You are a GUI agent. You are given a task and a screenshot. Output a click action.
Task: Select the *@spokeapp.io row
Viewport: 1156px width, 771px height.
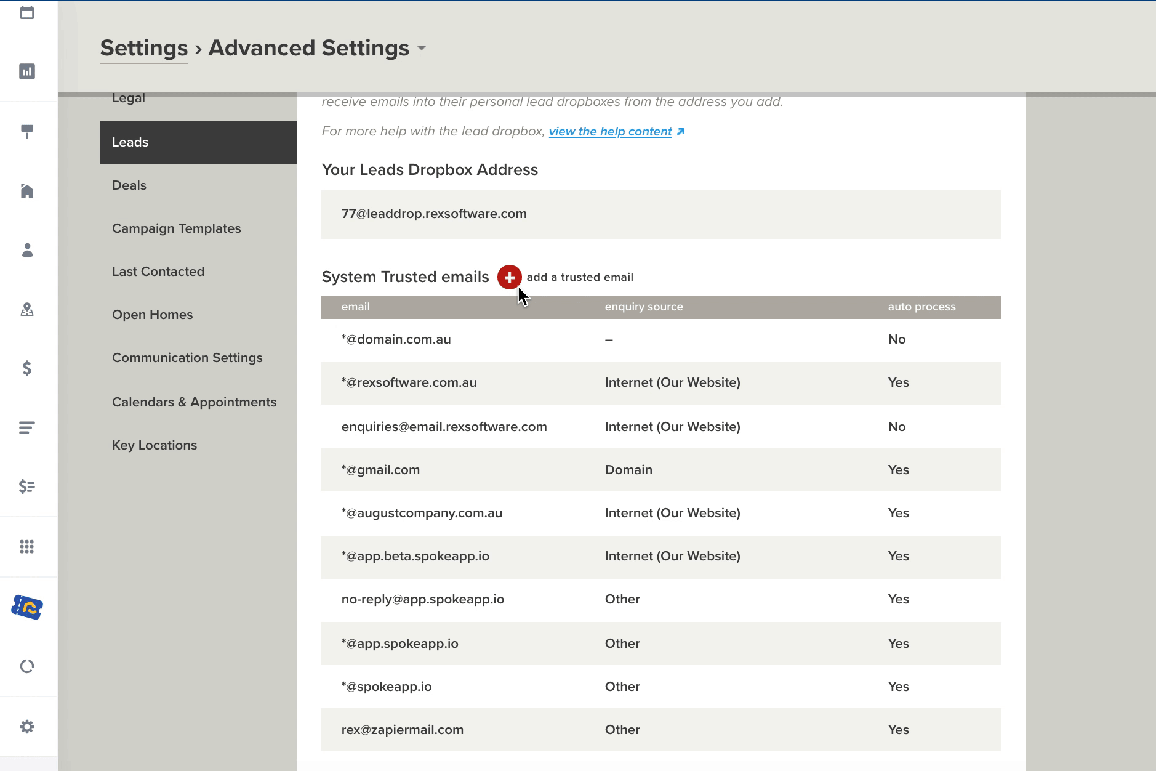pyautogui.click(x=661, y=687)
